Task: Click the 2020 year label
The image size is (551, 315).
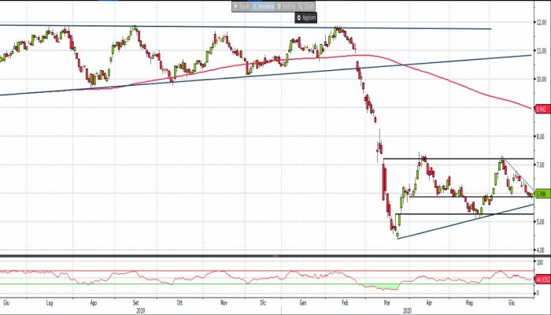Action: point(407,311)
